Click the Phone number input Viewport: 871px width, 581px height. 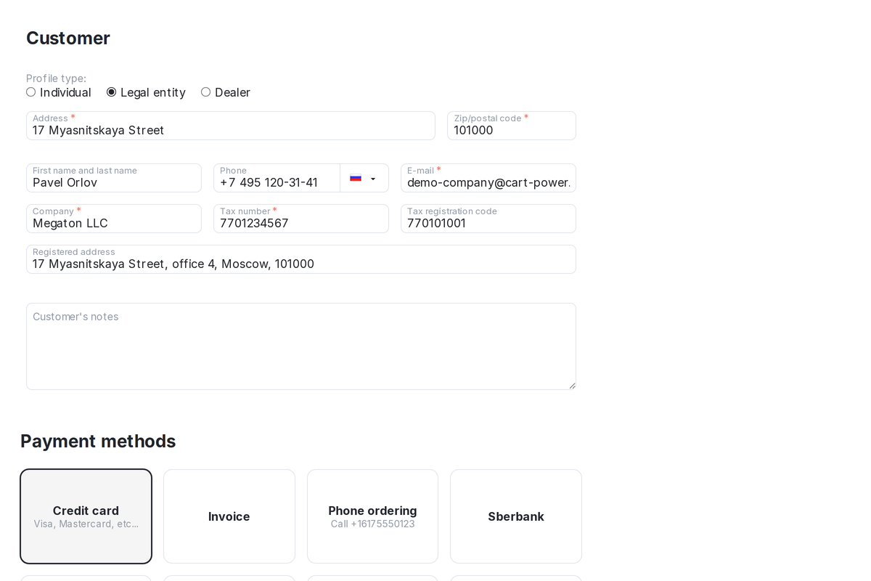[x=277, y=178]
